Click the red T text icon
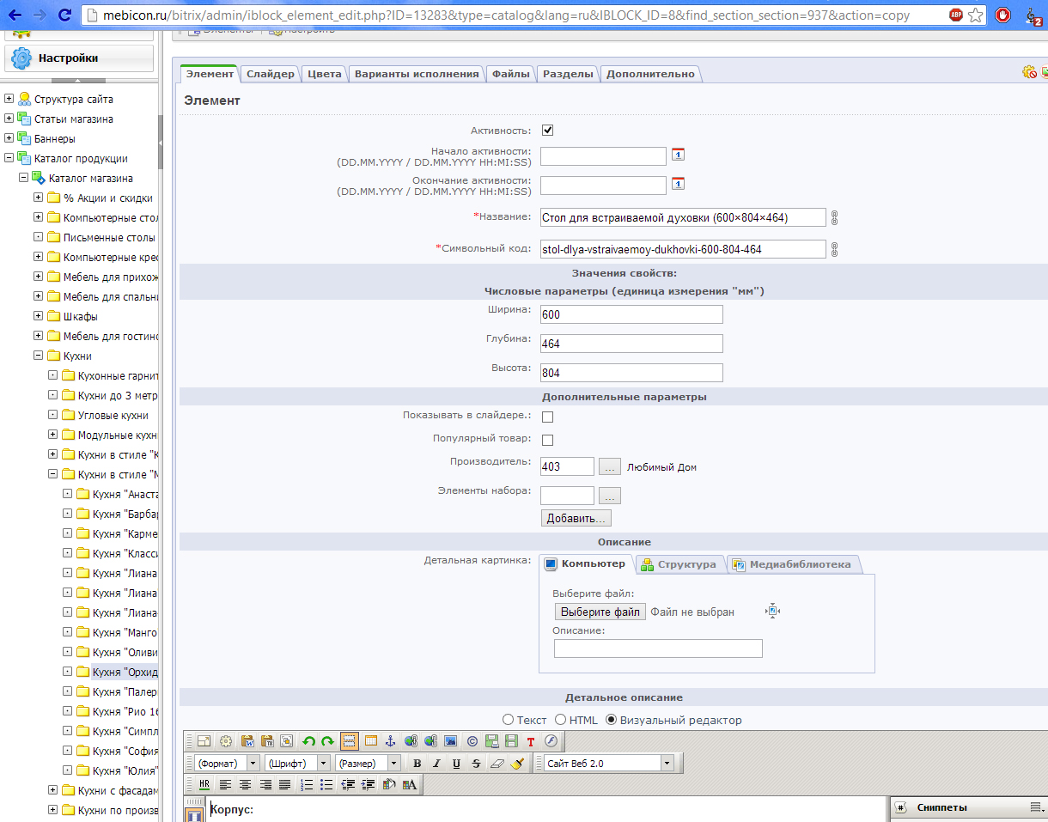The image size is (1048, 822). [531, 740]
